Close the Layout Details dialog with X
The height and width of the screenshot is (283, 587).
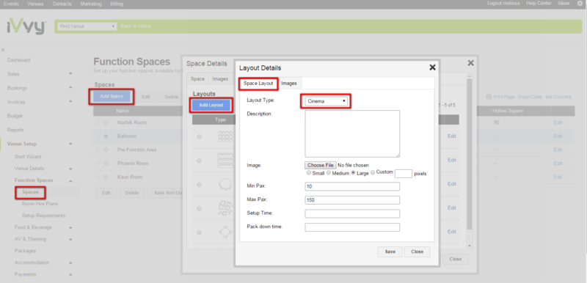pyautogui.click(x=432, y=67)
